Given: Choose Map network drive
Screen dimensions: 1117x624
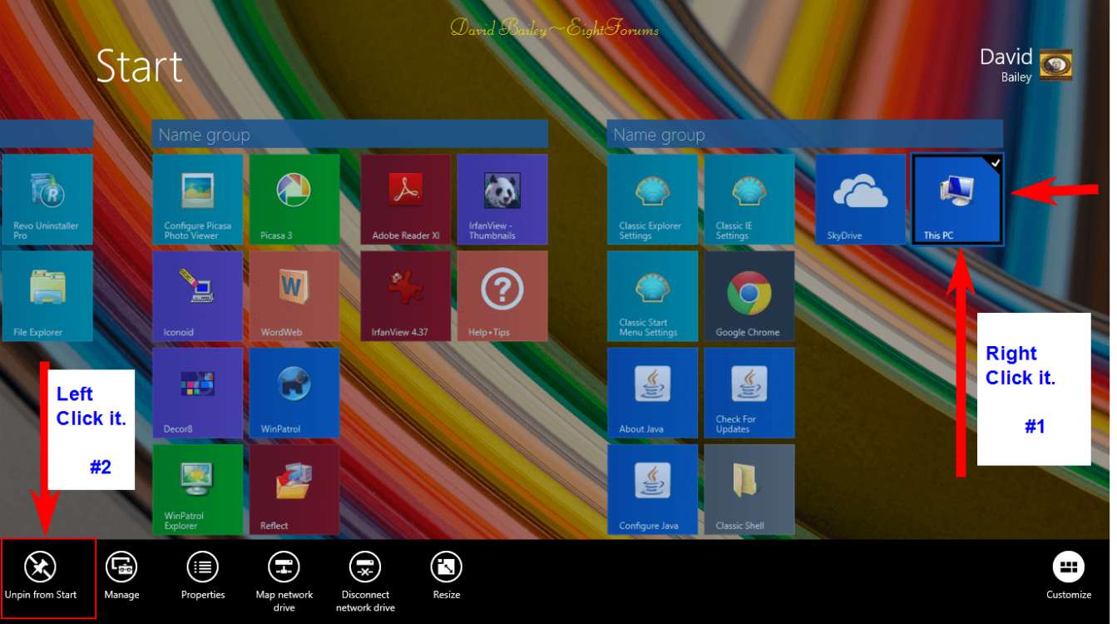Looking at the screenshot, I should 284,582.
